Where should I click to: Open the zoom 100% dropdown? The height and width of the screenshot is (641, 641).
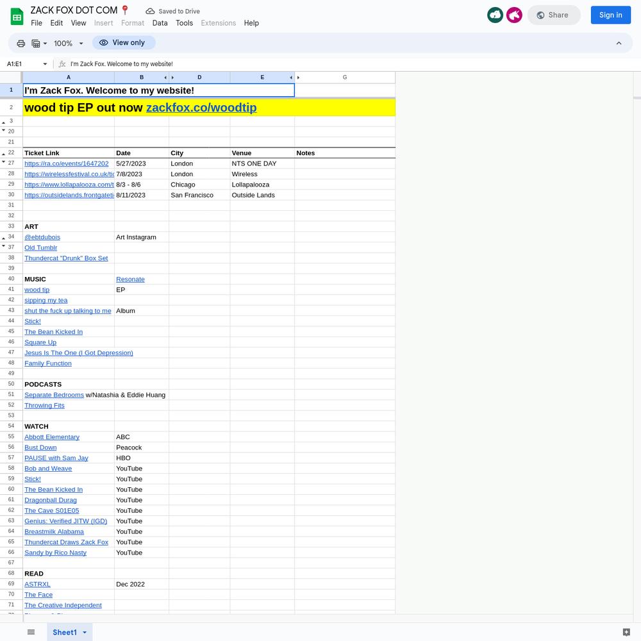click(69, 44)
